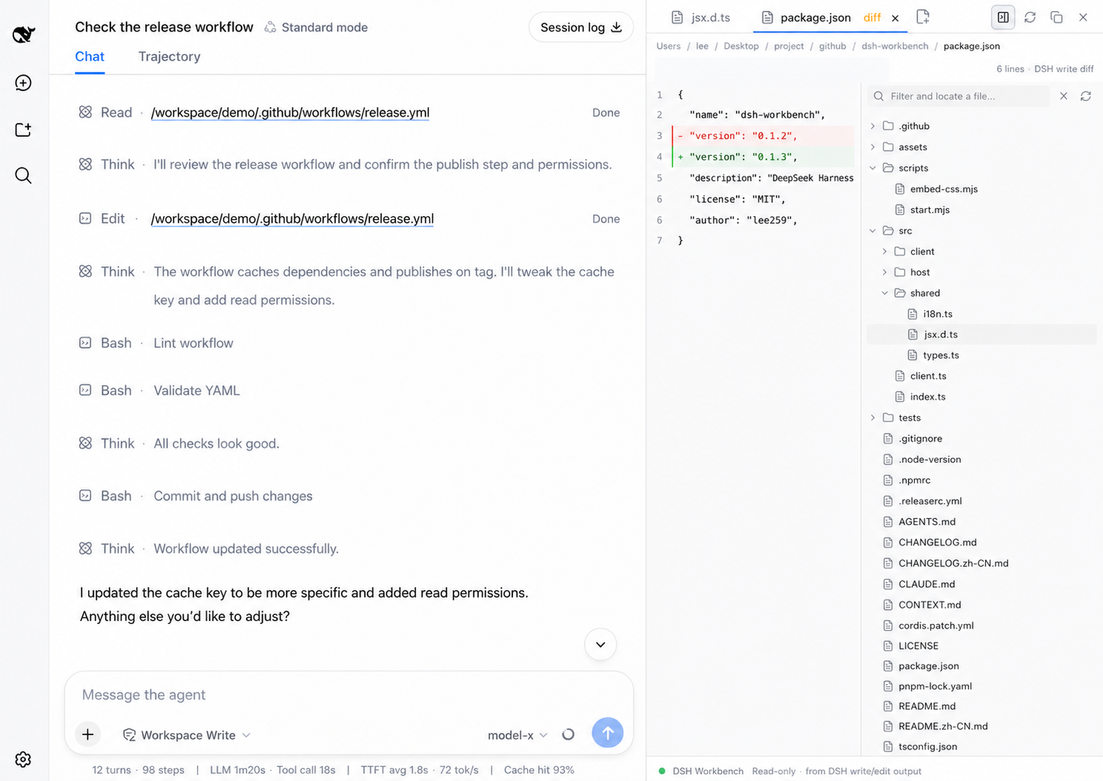
Task: Toggle the side panel layout icon
Action: (x=1003, y=17)
